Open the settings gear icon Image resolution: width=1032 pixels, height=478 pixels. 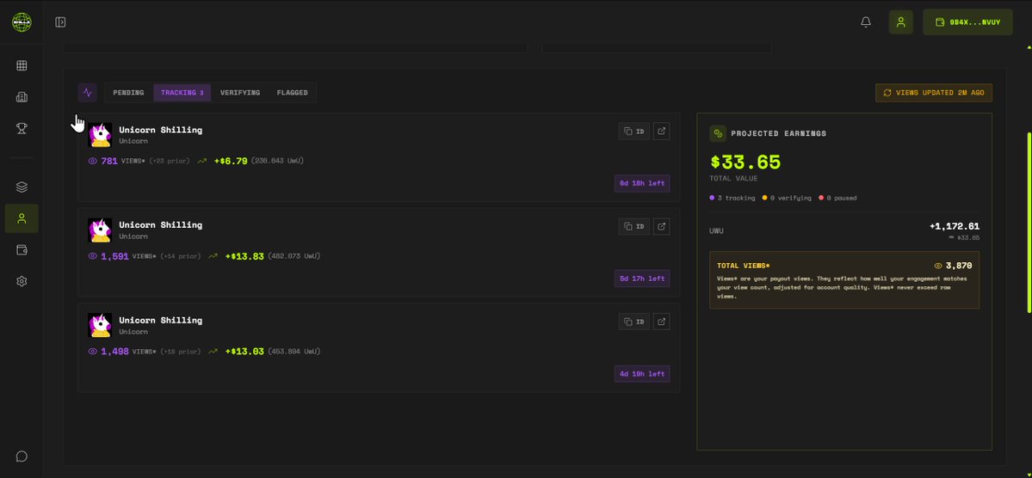tap(22, 281)
